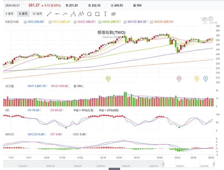The height and width of the screenshot is (170, 224).
Task: Switch to the 3 個月 range tab
Action: tap(10, 14)
